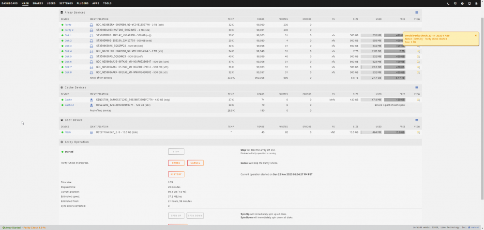This screenshot has width=484, height=230.
Task: Open the Shares tab
Action: [x=38, y=3]
